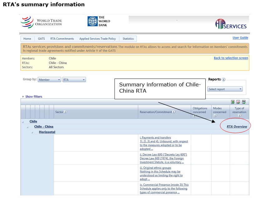Open the RTA group-by dropdown

tap(74, 79)
